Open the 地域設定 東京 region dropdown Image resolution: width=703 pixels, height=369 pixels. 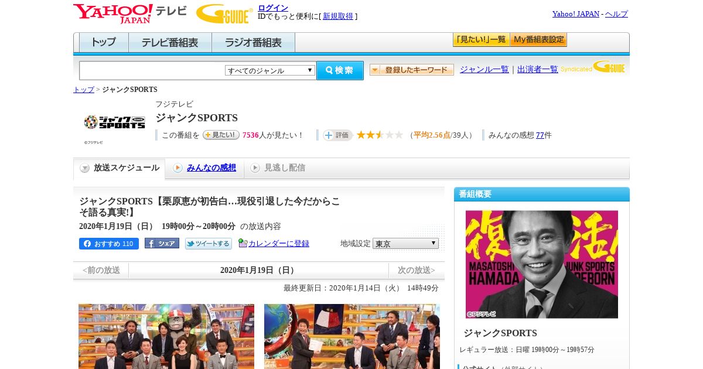(x=405, y=243)
